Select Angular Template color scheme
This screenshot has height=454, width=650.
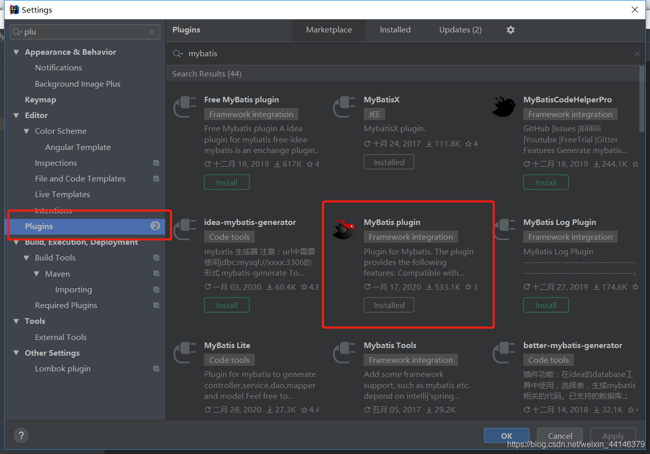pos(78,147)
